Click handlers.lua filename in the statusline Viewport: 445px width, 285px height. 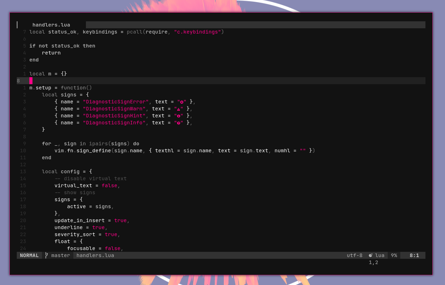click(x=95, y=255)
